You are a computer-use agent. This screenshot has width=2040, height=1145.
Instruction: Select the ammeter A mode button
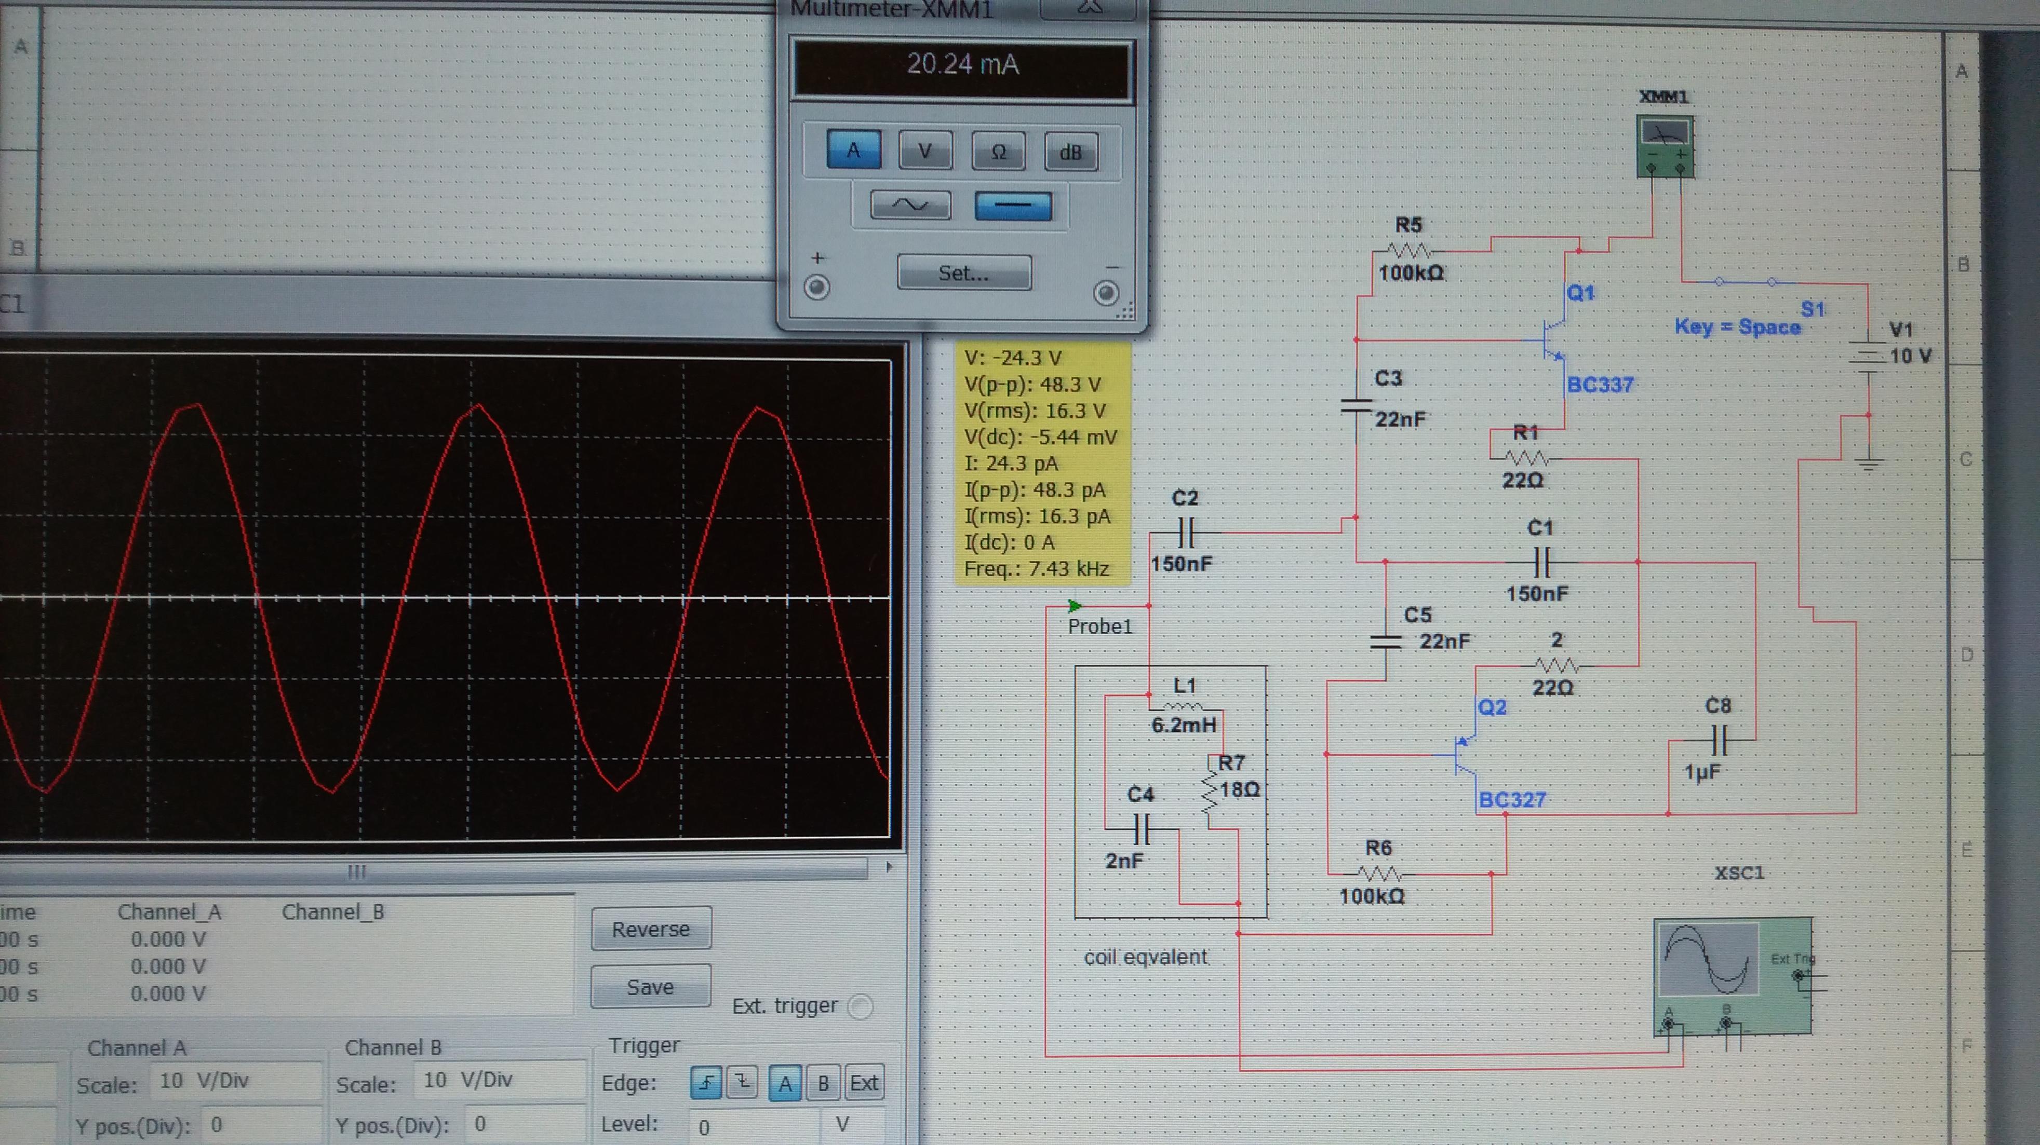853,149
